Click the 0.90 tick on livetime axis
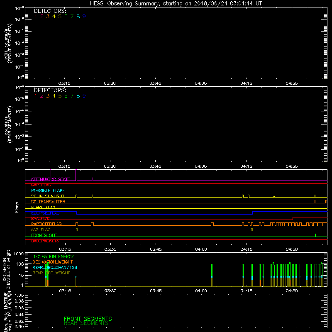This screenshot has height=332, width=332. 19,327
